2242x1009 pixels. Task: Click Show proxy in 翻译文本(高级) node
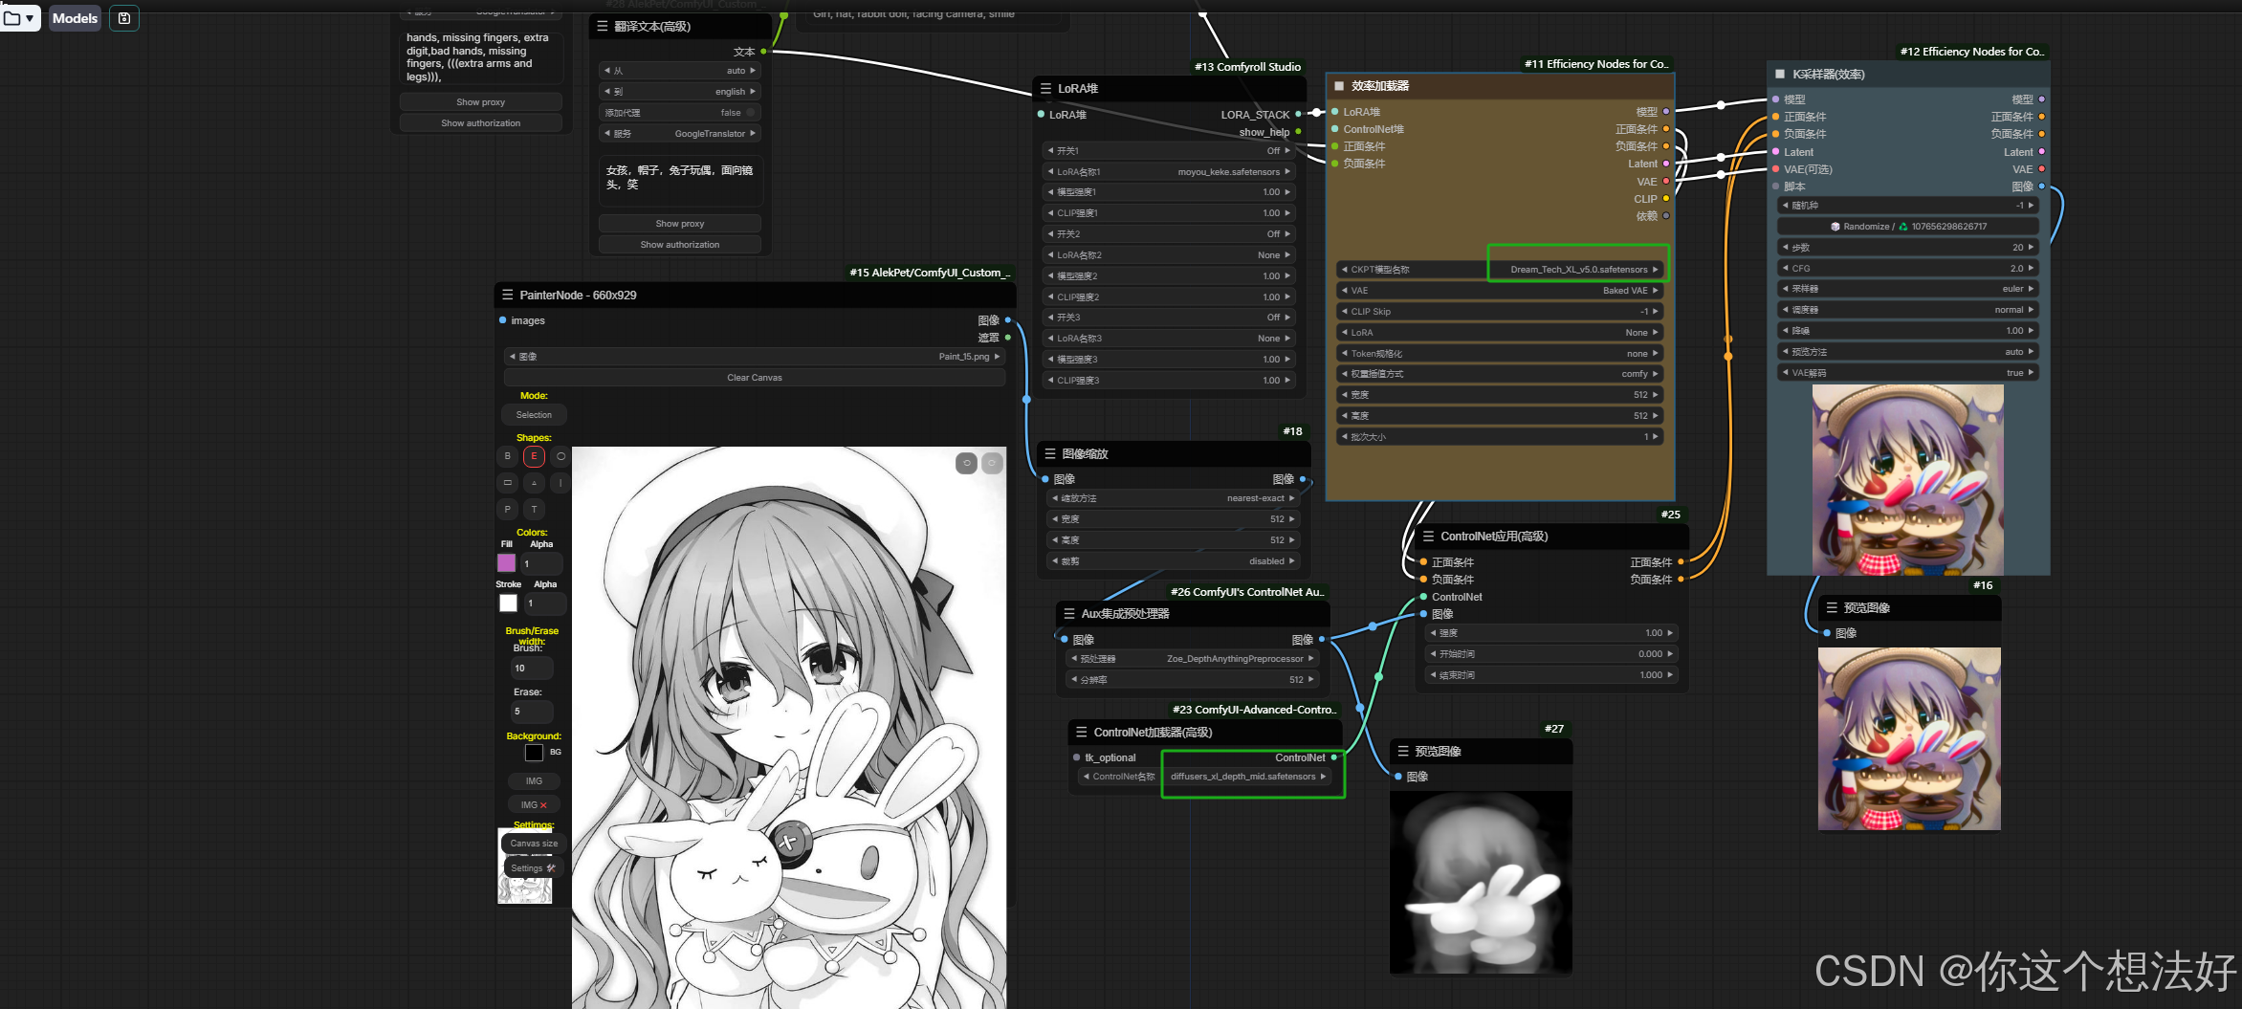(680, 224)
